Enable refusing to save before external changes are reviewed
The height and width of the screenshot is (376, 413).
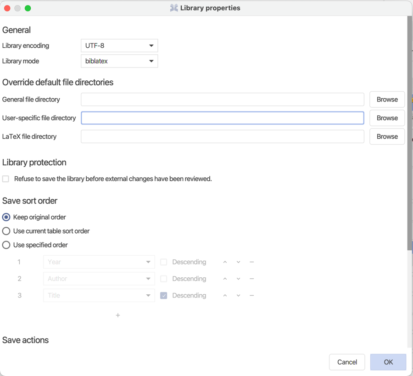[5, 179]
